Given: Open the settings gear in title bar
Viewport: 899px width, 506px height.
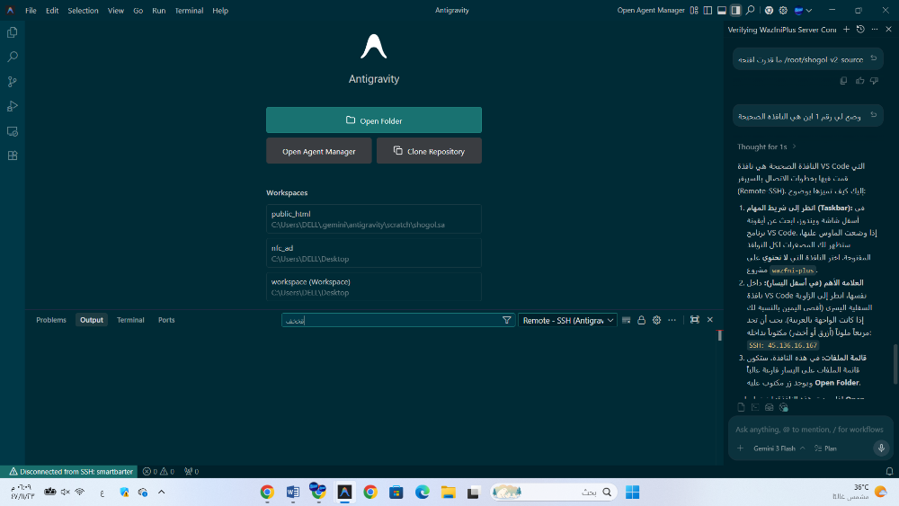Looking at the screenshot, I should tap(783, 10).
